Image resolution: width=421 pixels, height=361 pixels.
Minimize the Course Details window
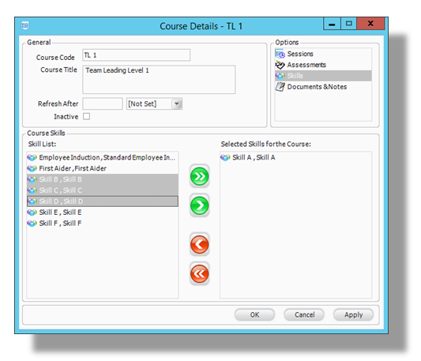pyautogui.click(x=332, y=24)
